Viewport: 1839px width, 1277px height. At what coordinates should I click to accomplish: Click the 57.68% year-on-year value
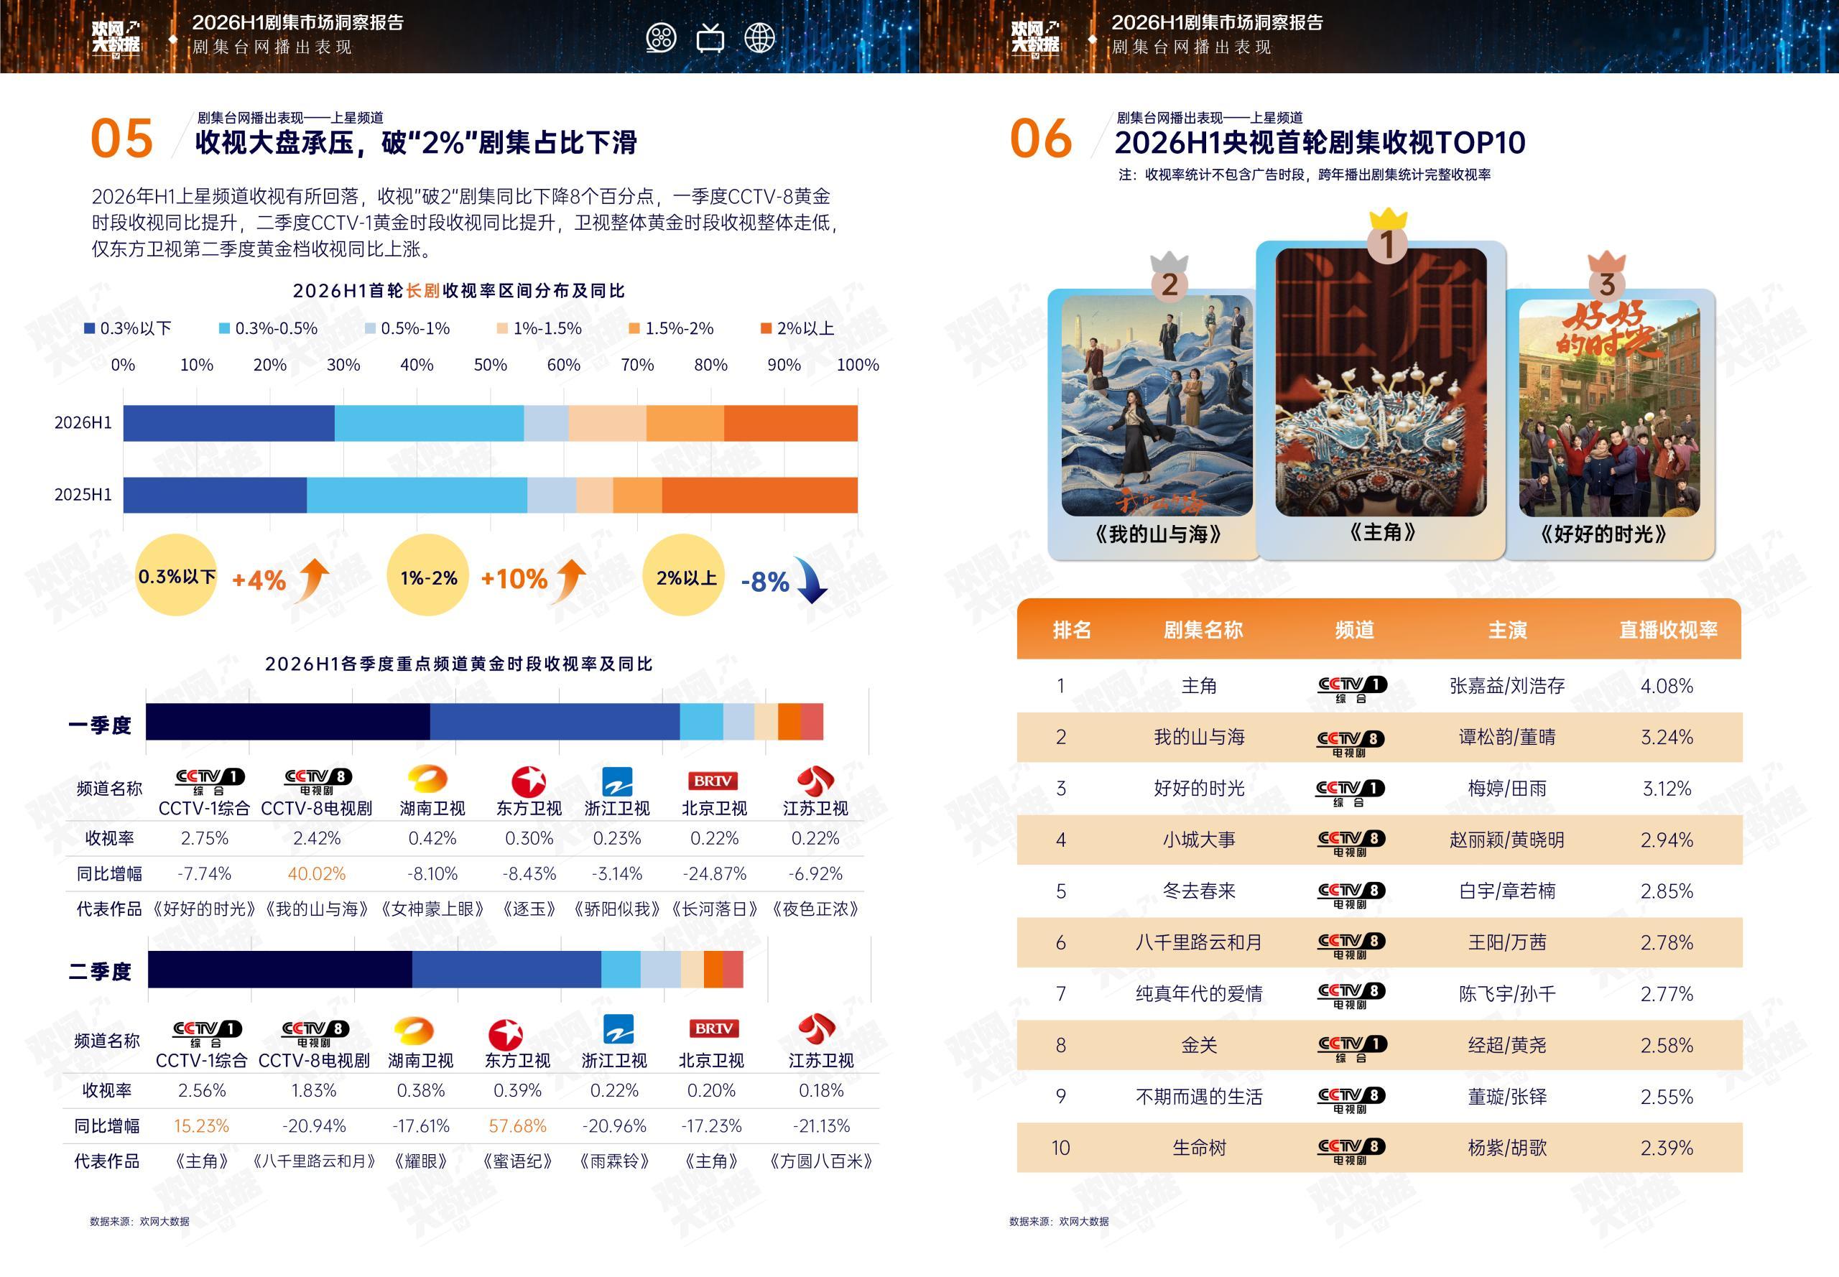(518, 1125)
